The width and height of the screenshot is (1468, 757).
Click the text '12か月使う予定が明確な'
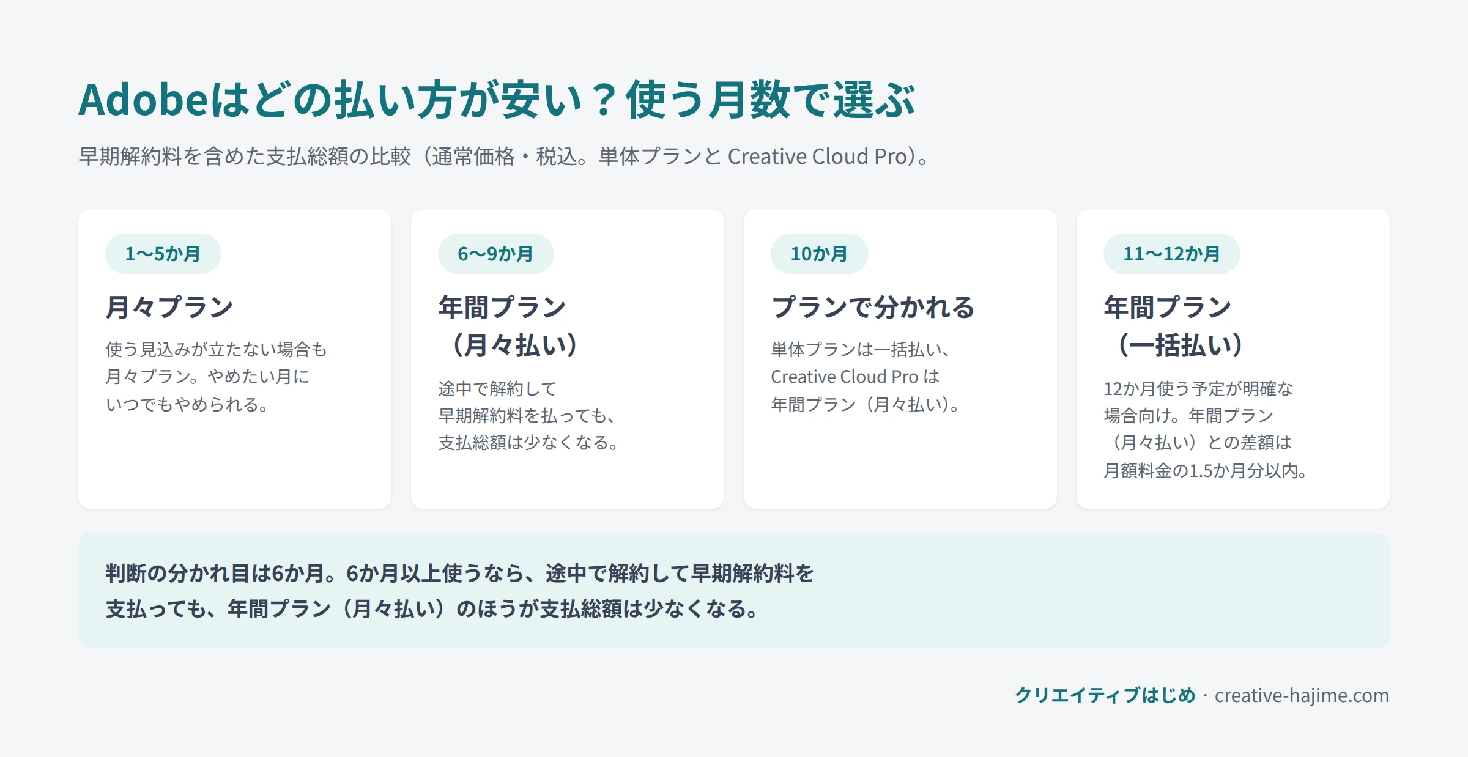1198,388
